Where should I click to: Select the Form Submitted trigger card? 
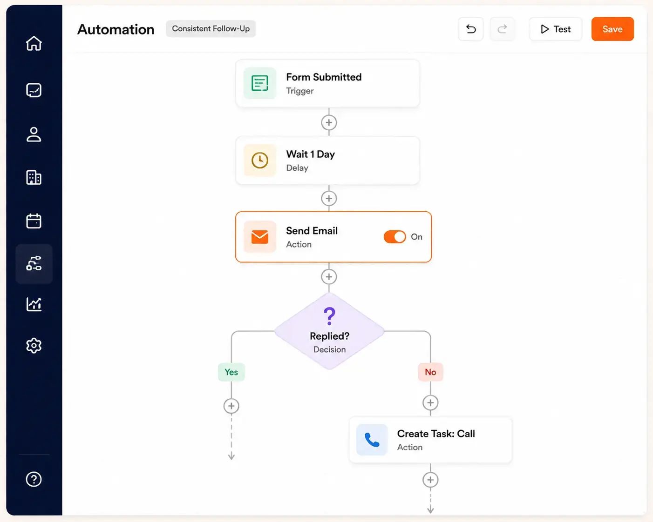(327, 83)
